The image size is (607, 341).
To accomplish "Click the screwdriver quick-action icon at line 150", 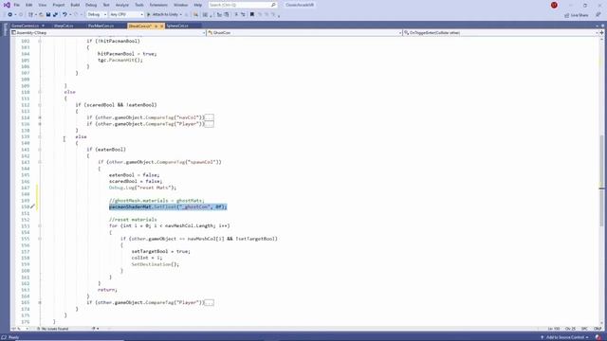I will point(32,206).
